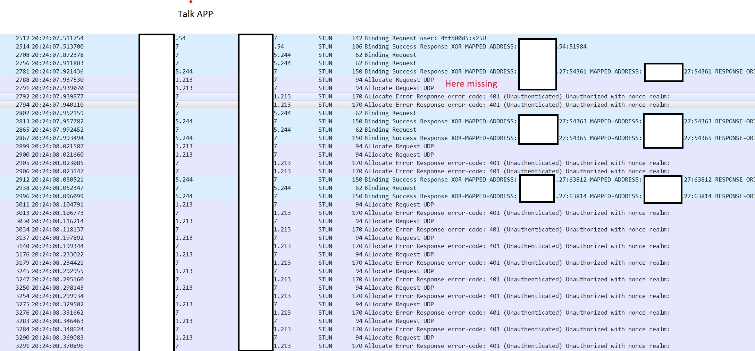This screenshot has width=755, height=351.
Task: Click packet 2514 Binding Success Response row
Action: (x=377, y=46)
